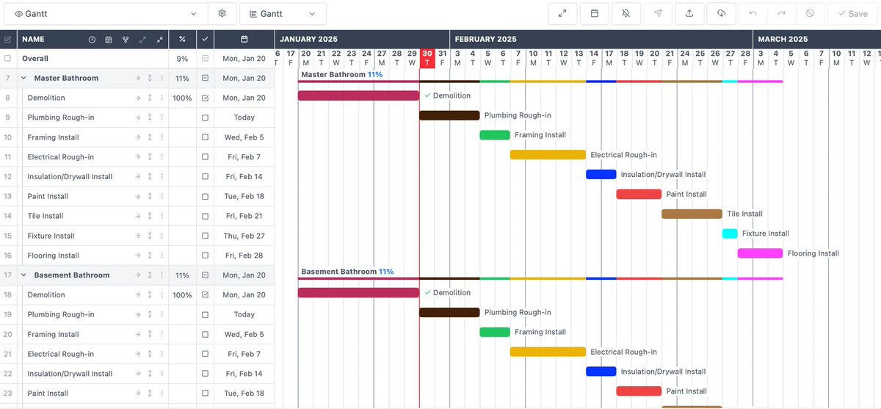Click the yellow Electrical Rough-in bar under Master Bathroom
The height and width of the screenshot is (409, 881).
548,154
